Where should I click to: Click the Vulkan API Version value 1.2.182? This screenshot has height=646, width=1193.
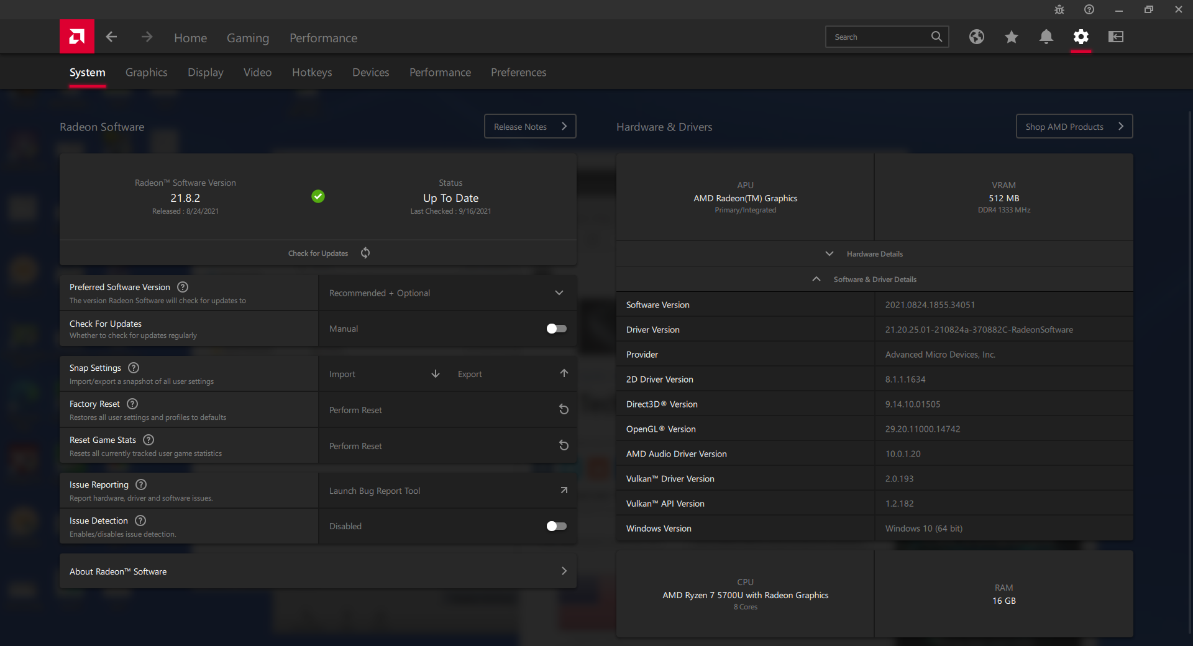[899, 503]
